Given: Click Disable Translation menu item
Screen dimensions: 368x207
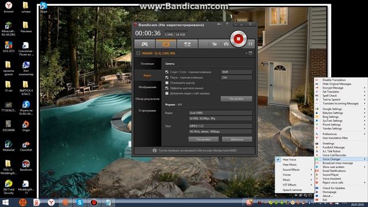Looking at the screenshot, I should [x=341, y=80].
